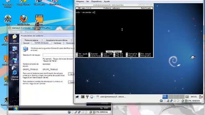
Task: Click logout icon on LXDE panel
Action: 201,97
